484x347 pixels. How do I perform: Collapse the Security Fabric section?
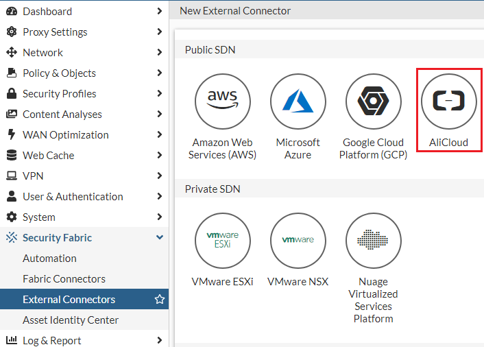tap(160, 238)
